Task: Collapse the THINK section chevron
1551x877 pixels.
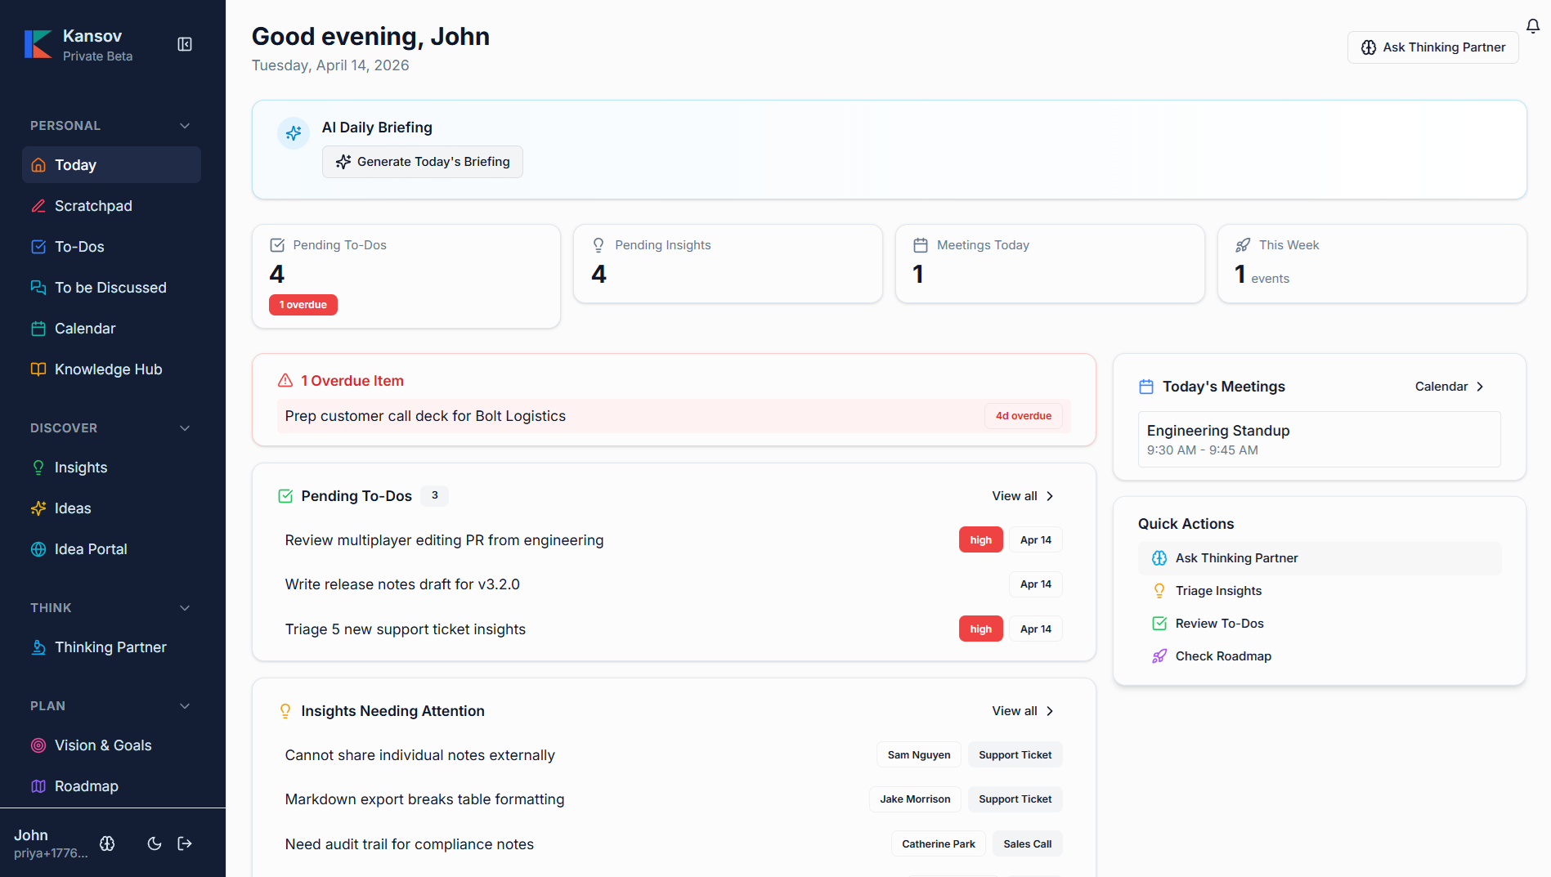Action: [184, 607]
